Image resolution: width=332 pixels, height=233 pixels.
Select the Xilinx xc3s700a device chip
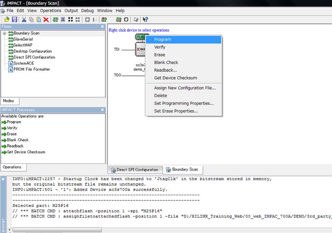(x=140, y=49)
